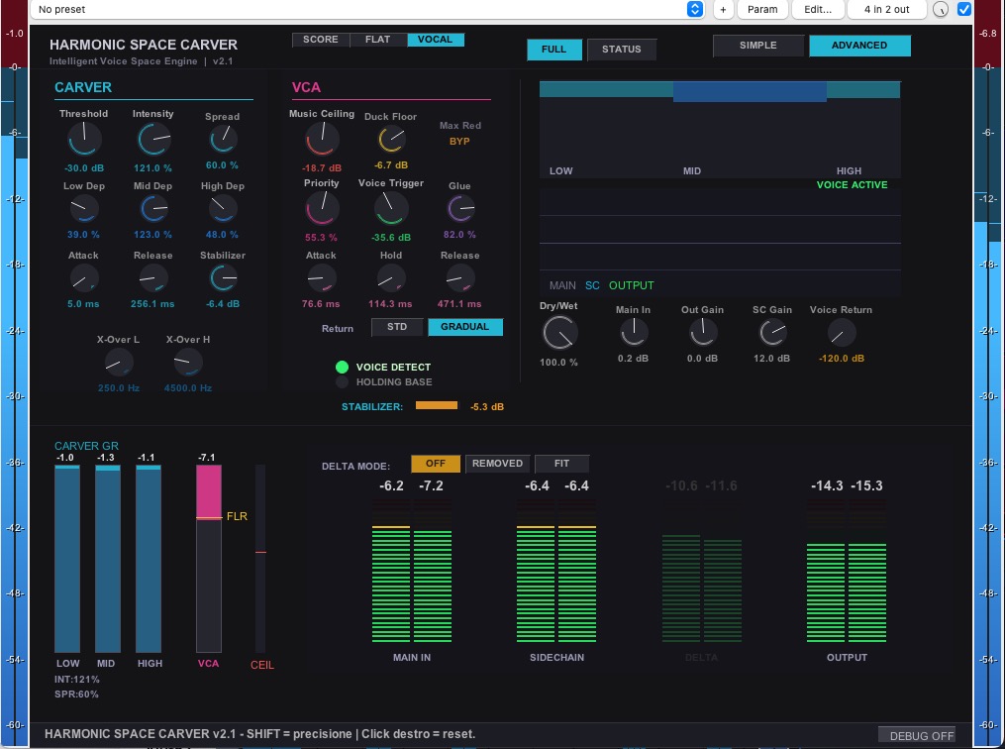Click the Intensity knob showing 121.0 %

pyautogui.click(x=153, y=139)
